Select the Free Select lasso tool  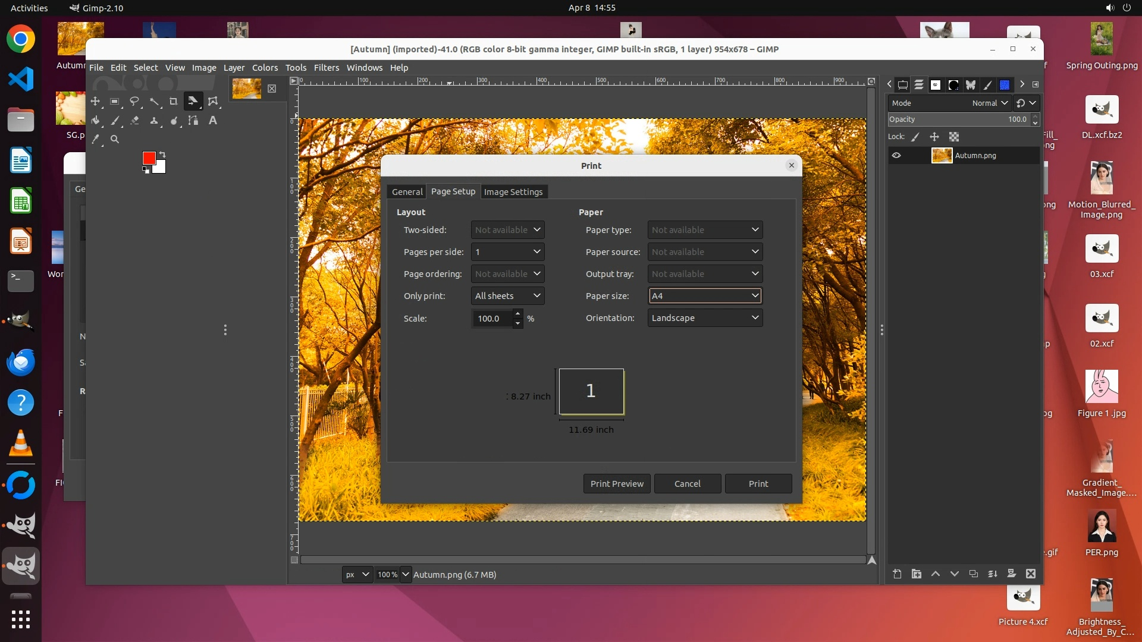click(134, 101)
